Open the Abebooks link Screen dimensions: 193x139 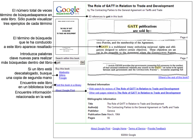(x=64, y=72)
